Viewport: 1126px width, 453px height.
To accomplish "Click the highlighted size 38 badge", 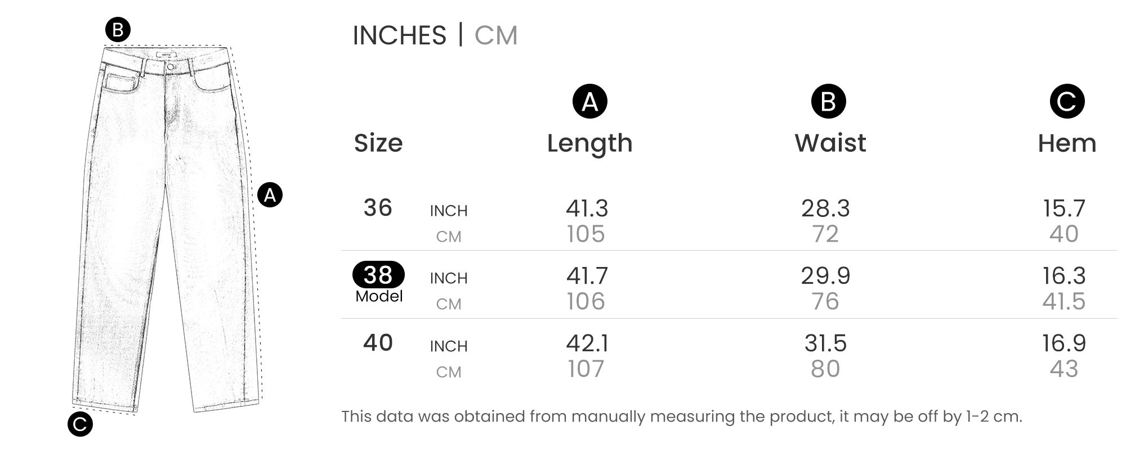I will (x=378, y=275).
